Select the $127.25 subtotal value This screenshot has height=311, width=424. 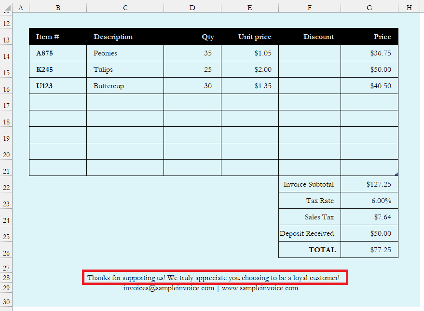(x=369, y=184)
